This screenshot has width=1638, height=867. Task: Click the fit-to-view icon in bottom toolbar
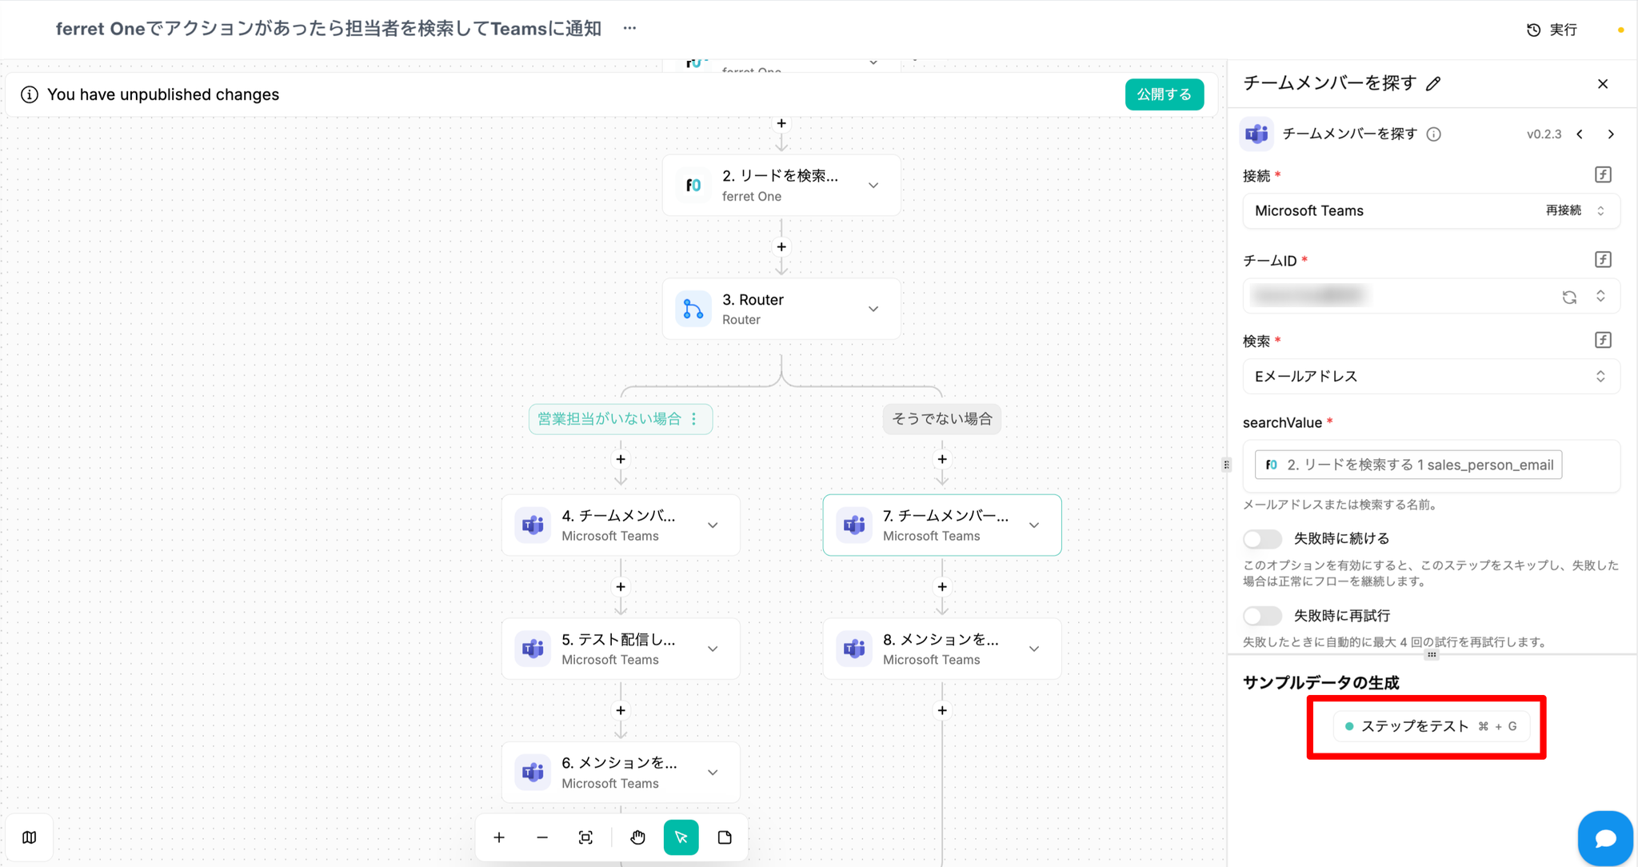pyautogui.click(x=585, y=837)
